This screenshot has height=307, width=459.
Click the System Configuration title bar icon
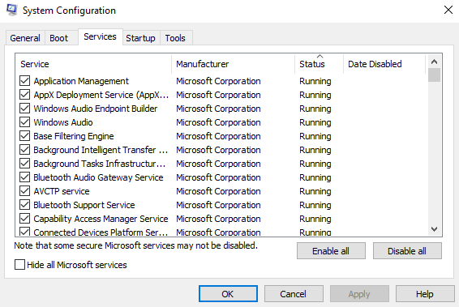[x=11, y=10]
